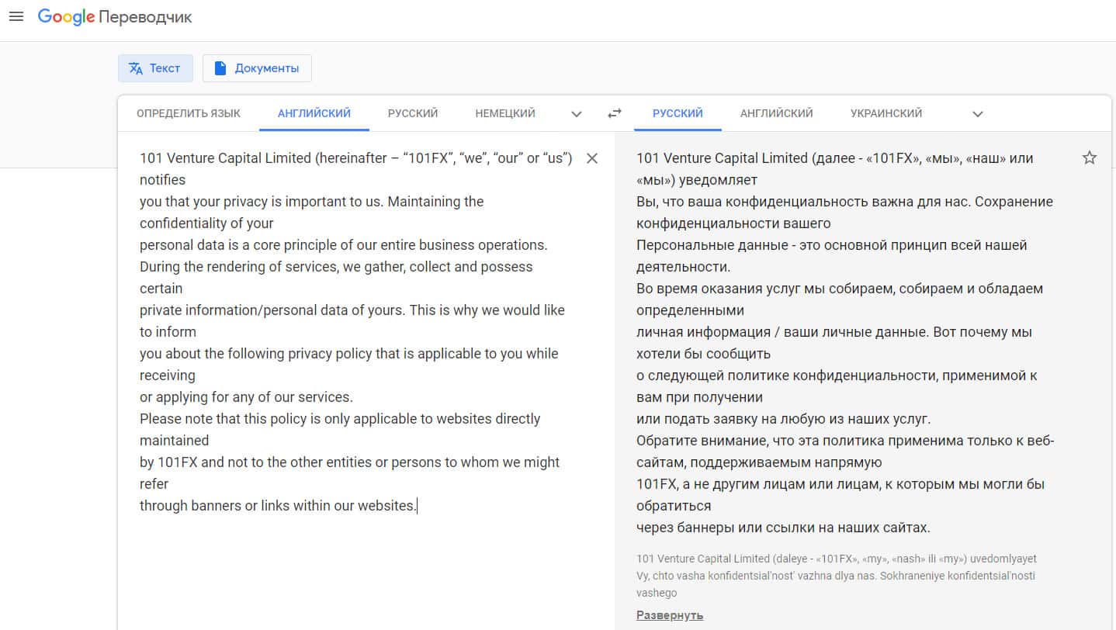The height and width of the screenshot is (630, 1116).
Task: Click translated line "или подать заявку на любую из наших услуг."
Action: [783, 419]
